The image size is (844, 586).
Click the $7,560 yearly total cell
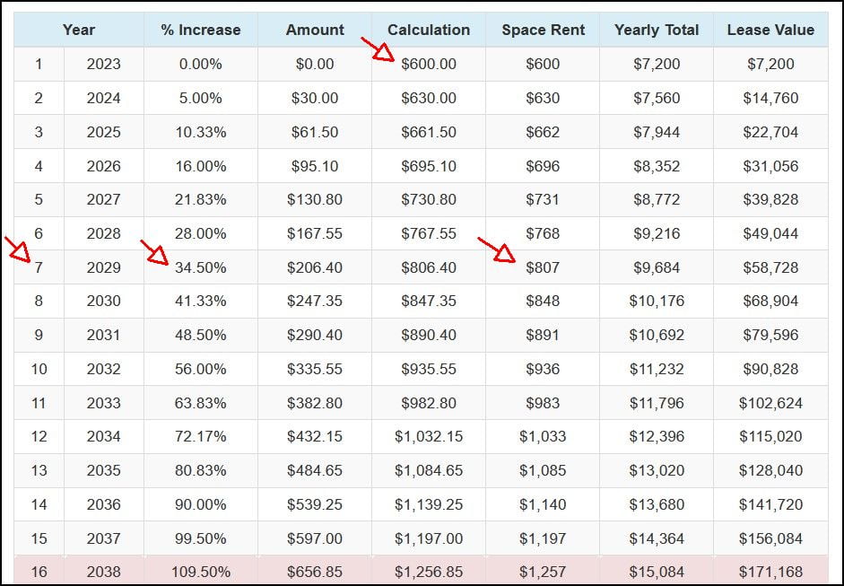coord(657,98)
